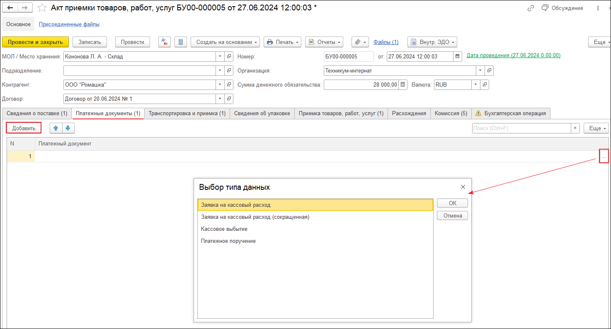
Task: Go back with the left arrow button
Action: 10,8
